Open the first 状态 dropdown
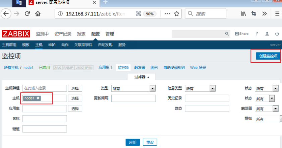Image resolution: width=282 pixels, height=148 pixels. click(267, 88)
